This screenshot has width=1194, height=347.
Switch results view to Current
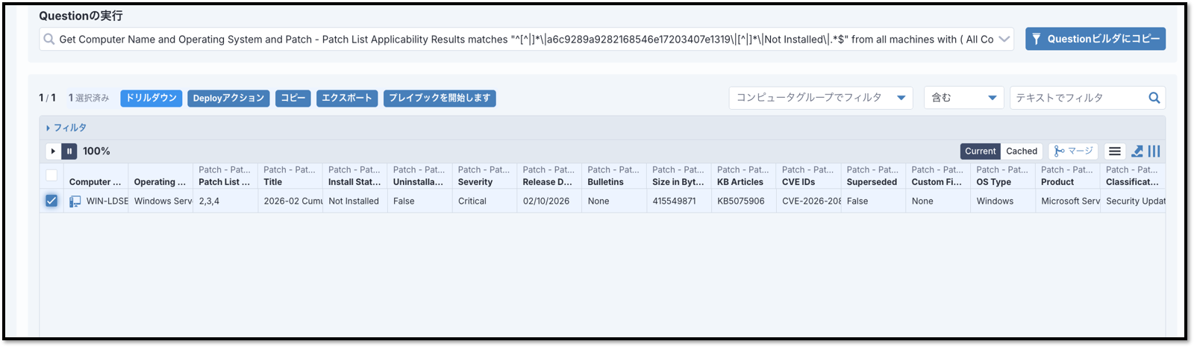point(980,151)
